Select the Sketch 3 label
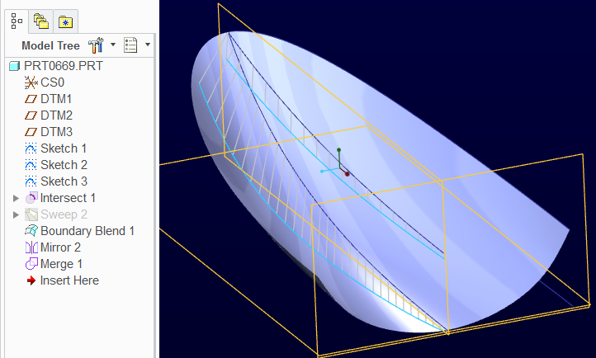This screenshot has height=358, width=596. pyautogui.click(x=64, y=181)
